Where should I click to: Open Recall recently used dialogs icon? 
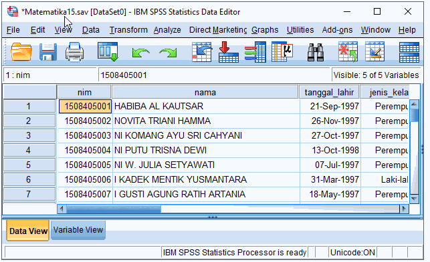[108, 52]
